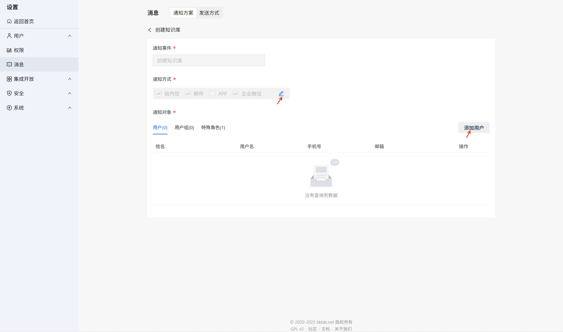Click the home icon next to 返回首页
The image size is (563, 332).
coord(9,21)
